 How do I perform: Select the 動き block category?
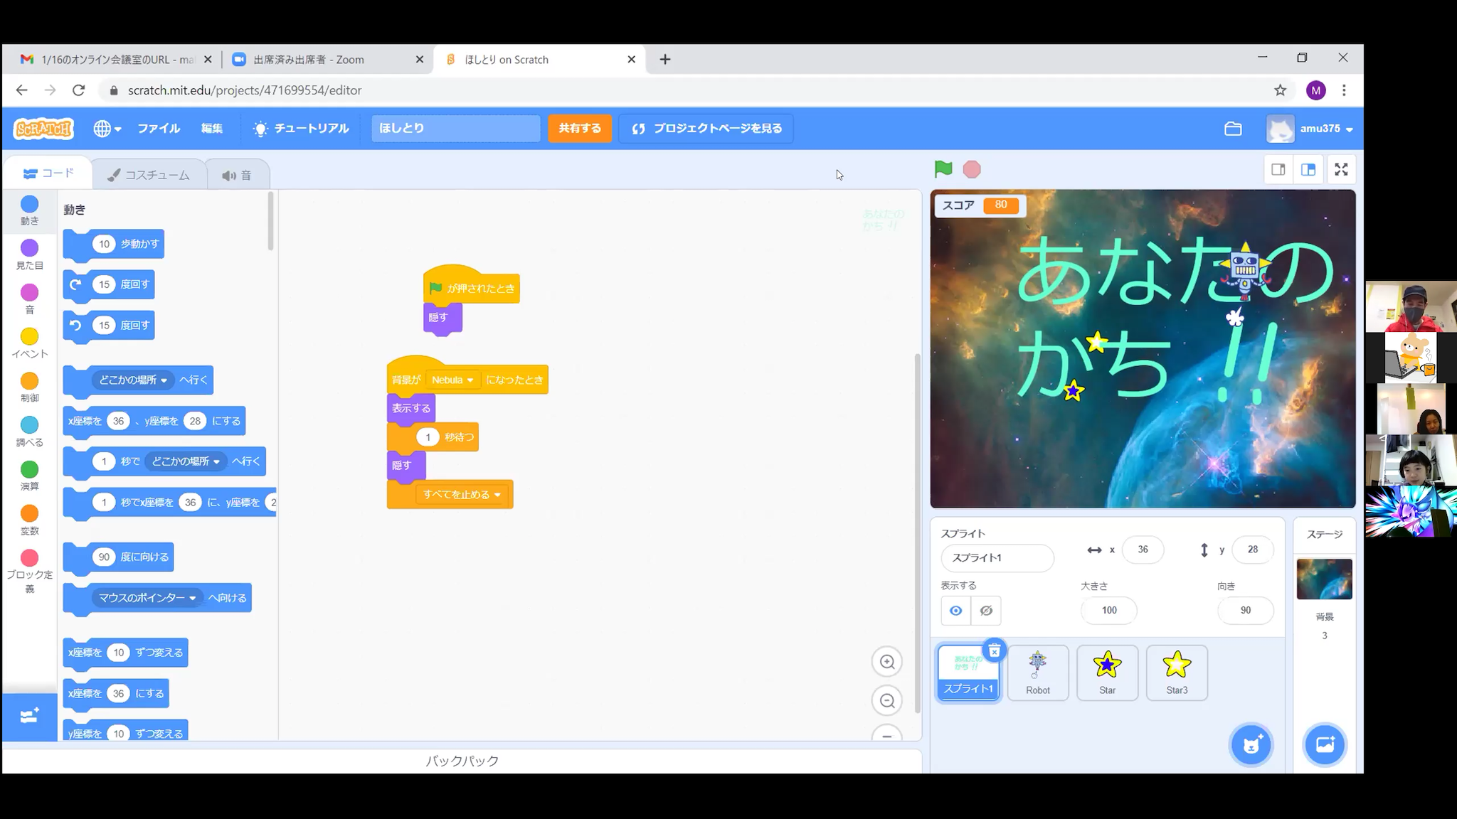pos(29,211)
